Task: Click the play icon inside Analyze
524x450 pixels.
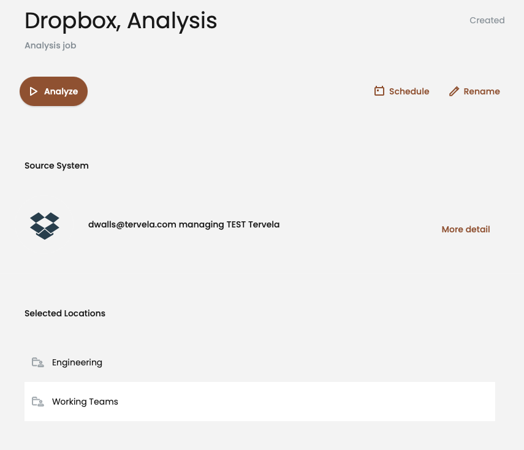Action: tap(34, 91)
